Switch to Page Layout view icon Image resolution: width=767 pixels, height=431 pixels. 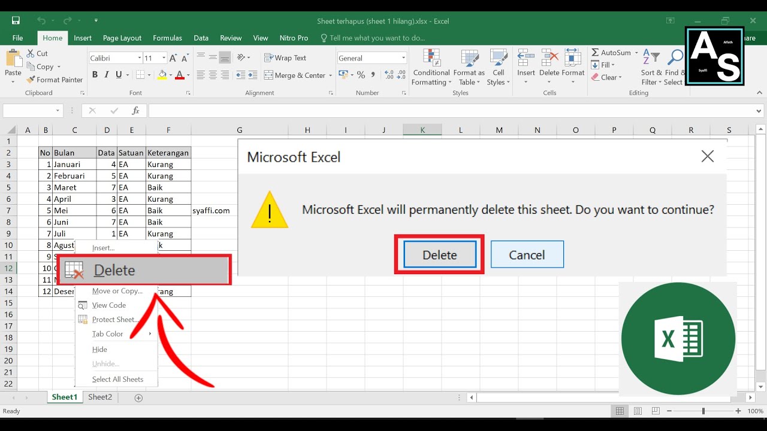(x=638, y=411)
